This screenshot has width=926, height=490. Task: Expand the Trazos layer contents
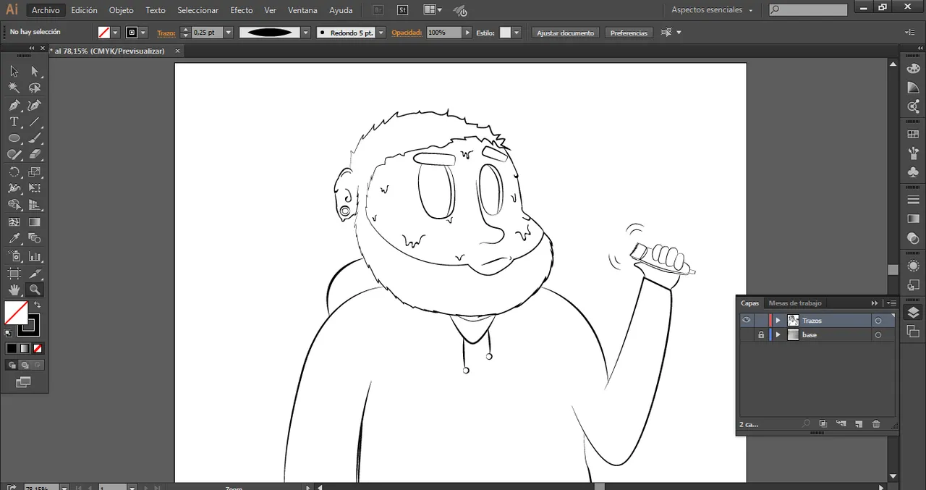[778, 321]
